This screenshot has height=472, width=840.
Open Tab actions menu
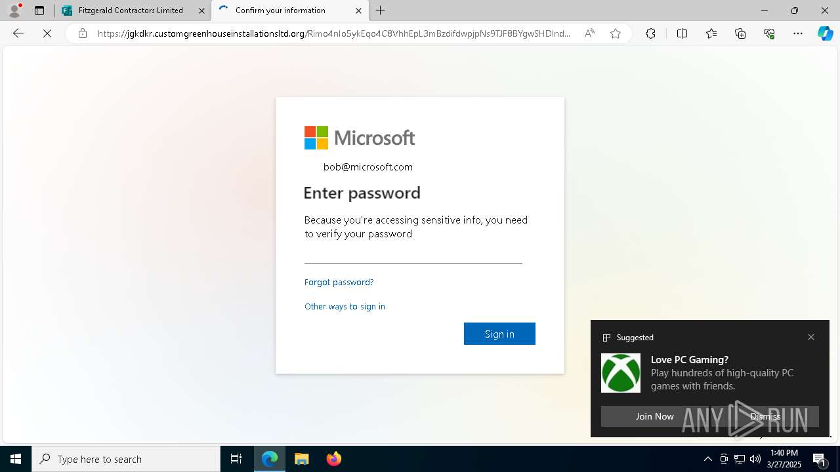[39, 10]
